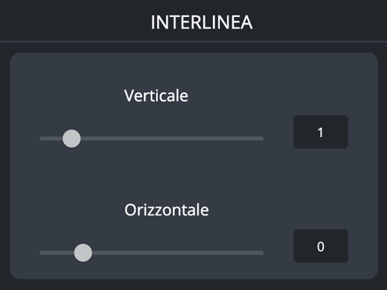Click Verticale track just left of handle

point(57,138)
